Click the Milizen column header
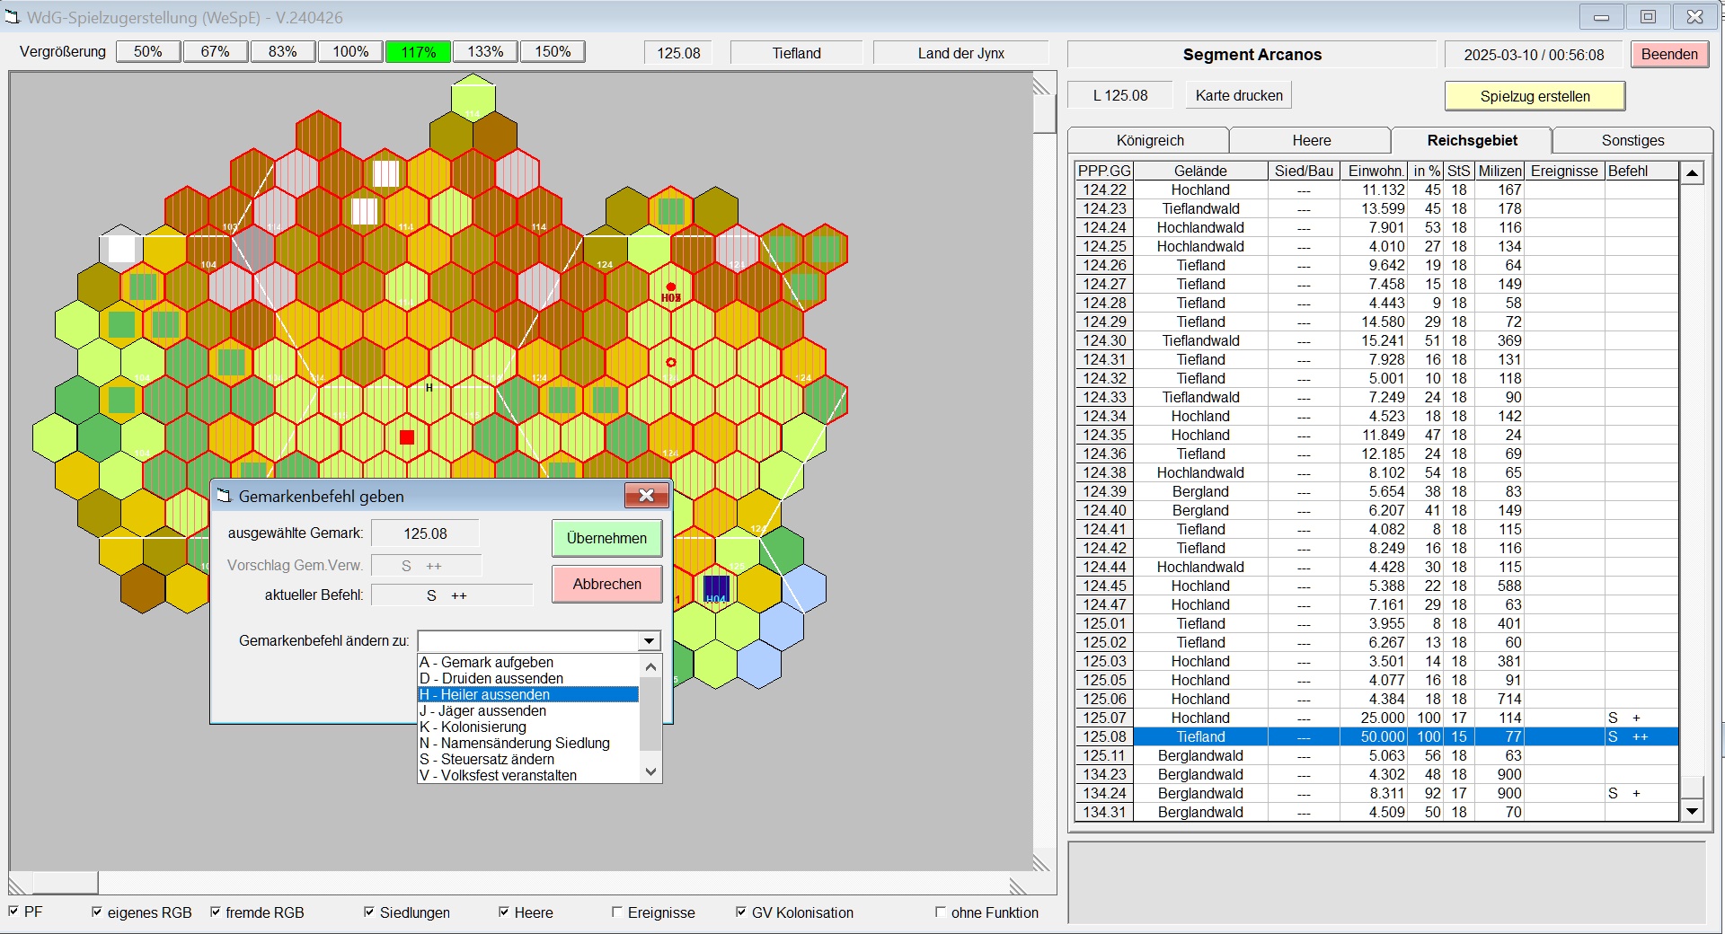Screen dimensions: 1725x934 tap(1499, 171)
